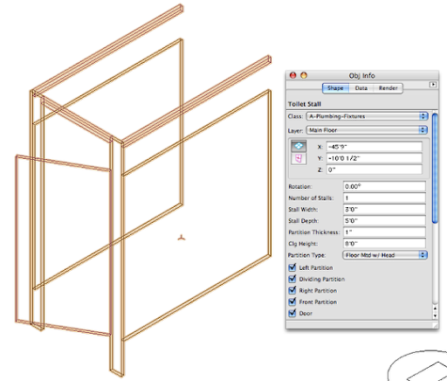
Task: Click the Partition Thickness label
Action: 314,232
